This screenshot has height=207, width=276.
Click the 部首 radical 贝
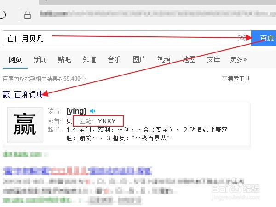tap(69, 121)
